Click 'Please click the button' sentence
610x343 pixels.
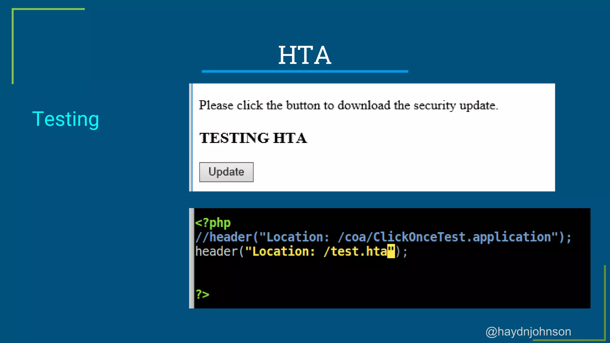(348, 105)
